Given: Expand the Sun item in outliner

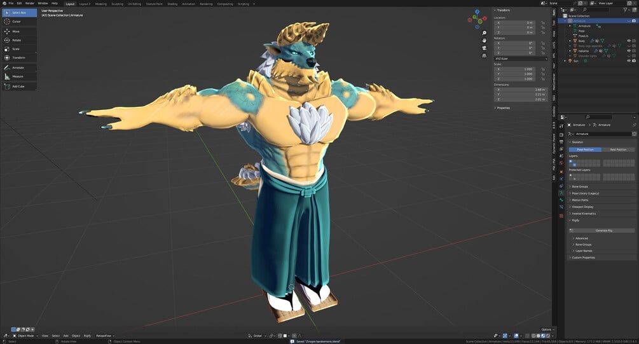Looking at the screenshot, I should [565, 61].
